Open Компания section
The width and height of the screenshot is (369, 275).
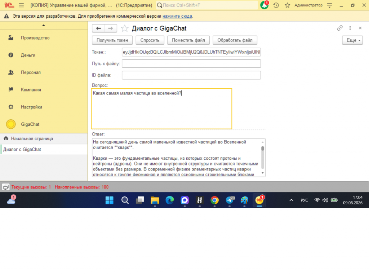44,90
